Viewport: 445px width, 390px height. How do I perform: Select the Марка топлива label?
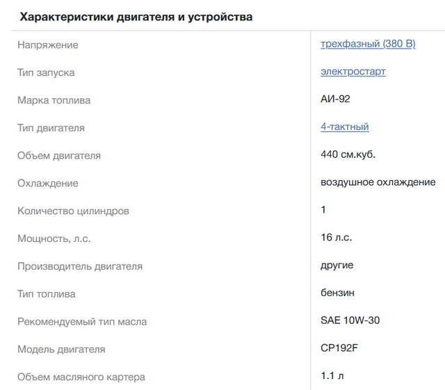click(x=54, y=100)
